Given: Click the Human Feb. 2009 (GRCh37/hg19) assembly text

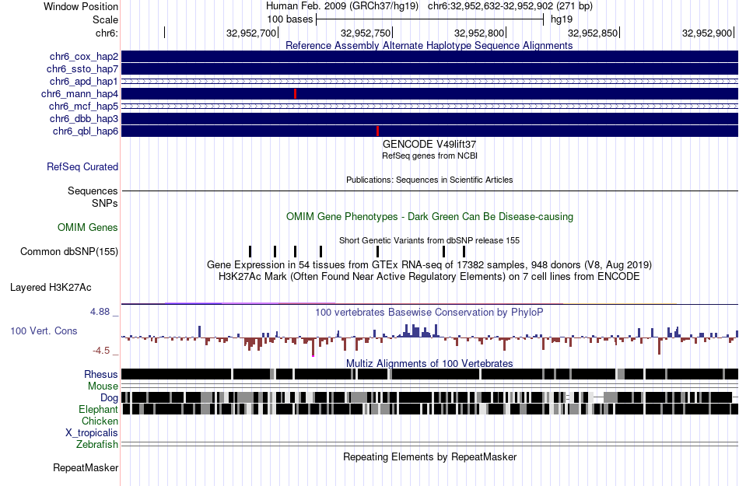Looking at the screenshot, I should pos(342,6).
